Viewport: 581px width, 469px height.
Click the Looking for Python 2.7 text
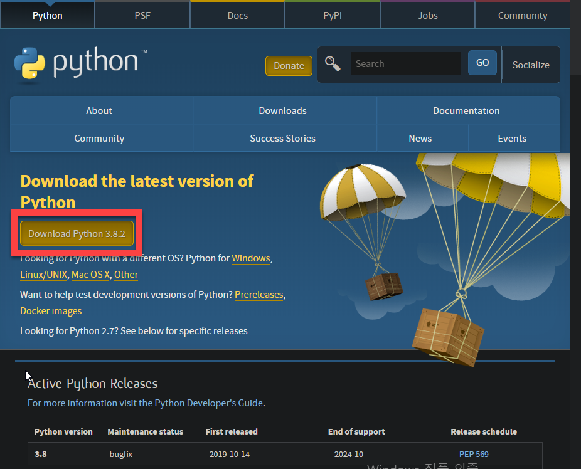pos(134,330)
